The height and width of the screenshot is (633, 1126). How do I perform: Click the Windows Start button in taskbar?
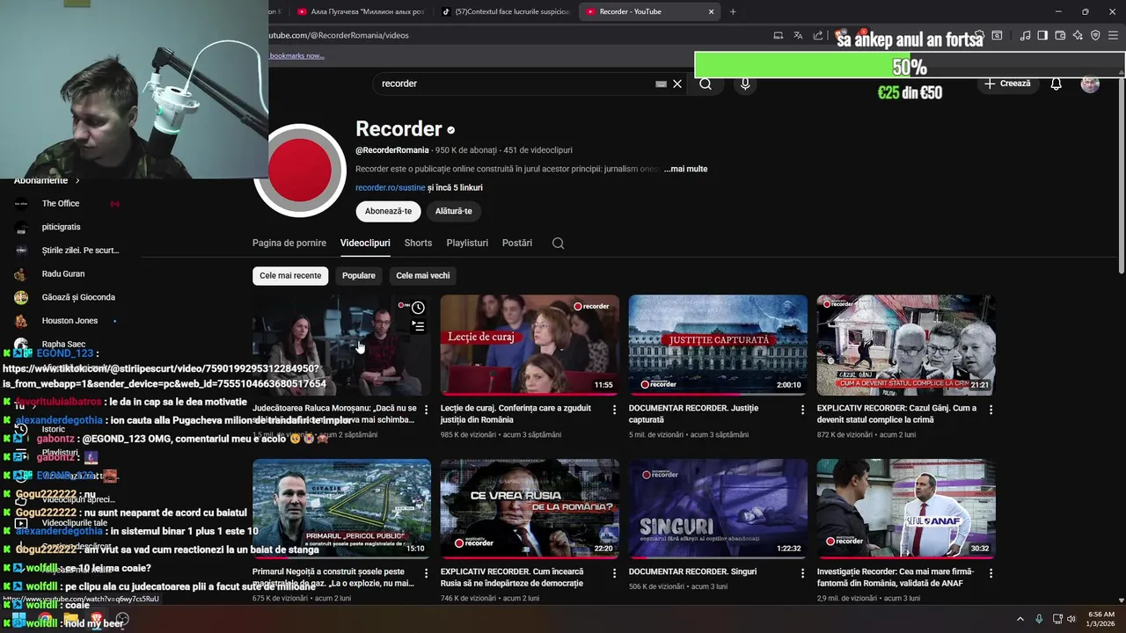18,620
